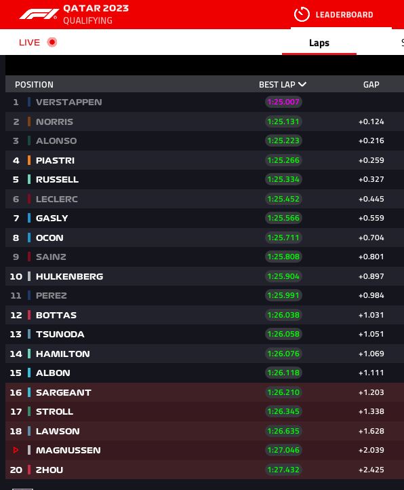Select the Hamilton driver row
This screenshot has height=490, width=404.
205,354
